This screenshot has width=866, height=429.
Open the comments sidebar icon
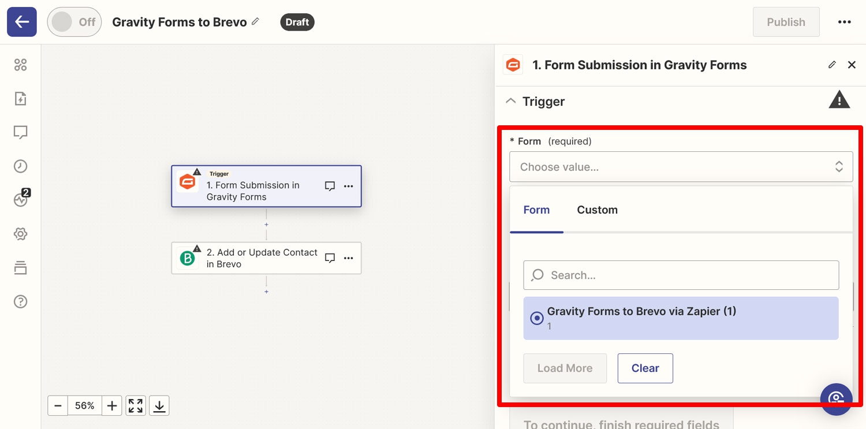pos(20,133)
